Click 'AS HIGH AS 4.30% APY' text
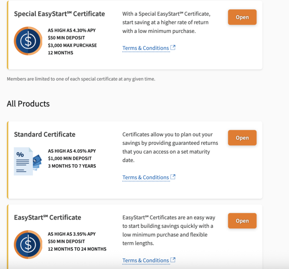 point(72,30)
